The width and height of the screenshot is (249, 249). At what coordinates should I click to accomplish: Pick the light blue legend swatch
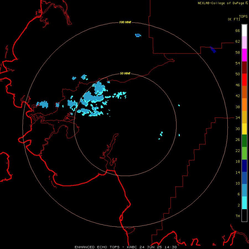tap(244, 190)
